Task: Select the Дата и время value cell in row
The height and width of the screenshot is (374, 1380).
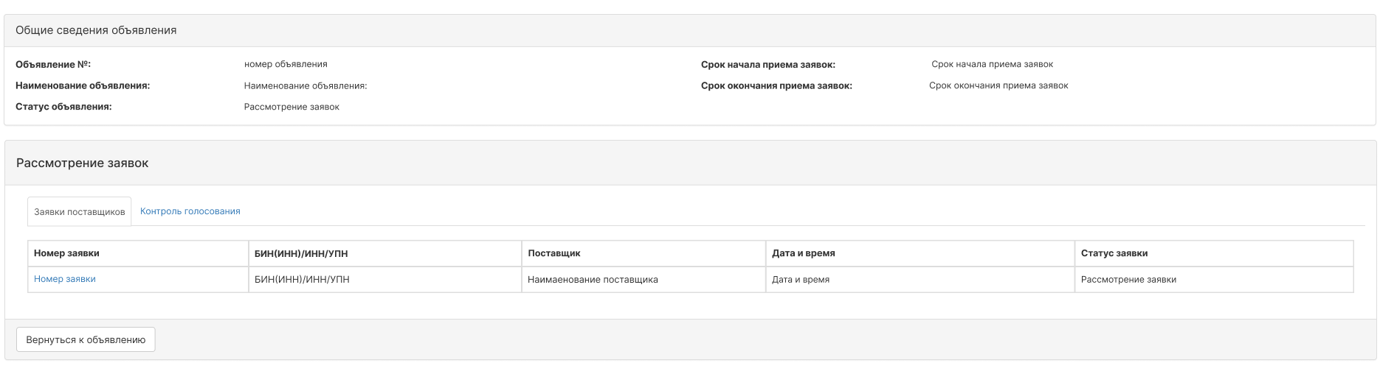Action: point(920,280)
